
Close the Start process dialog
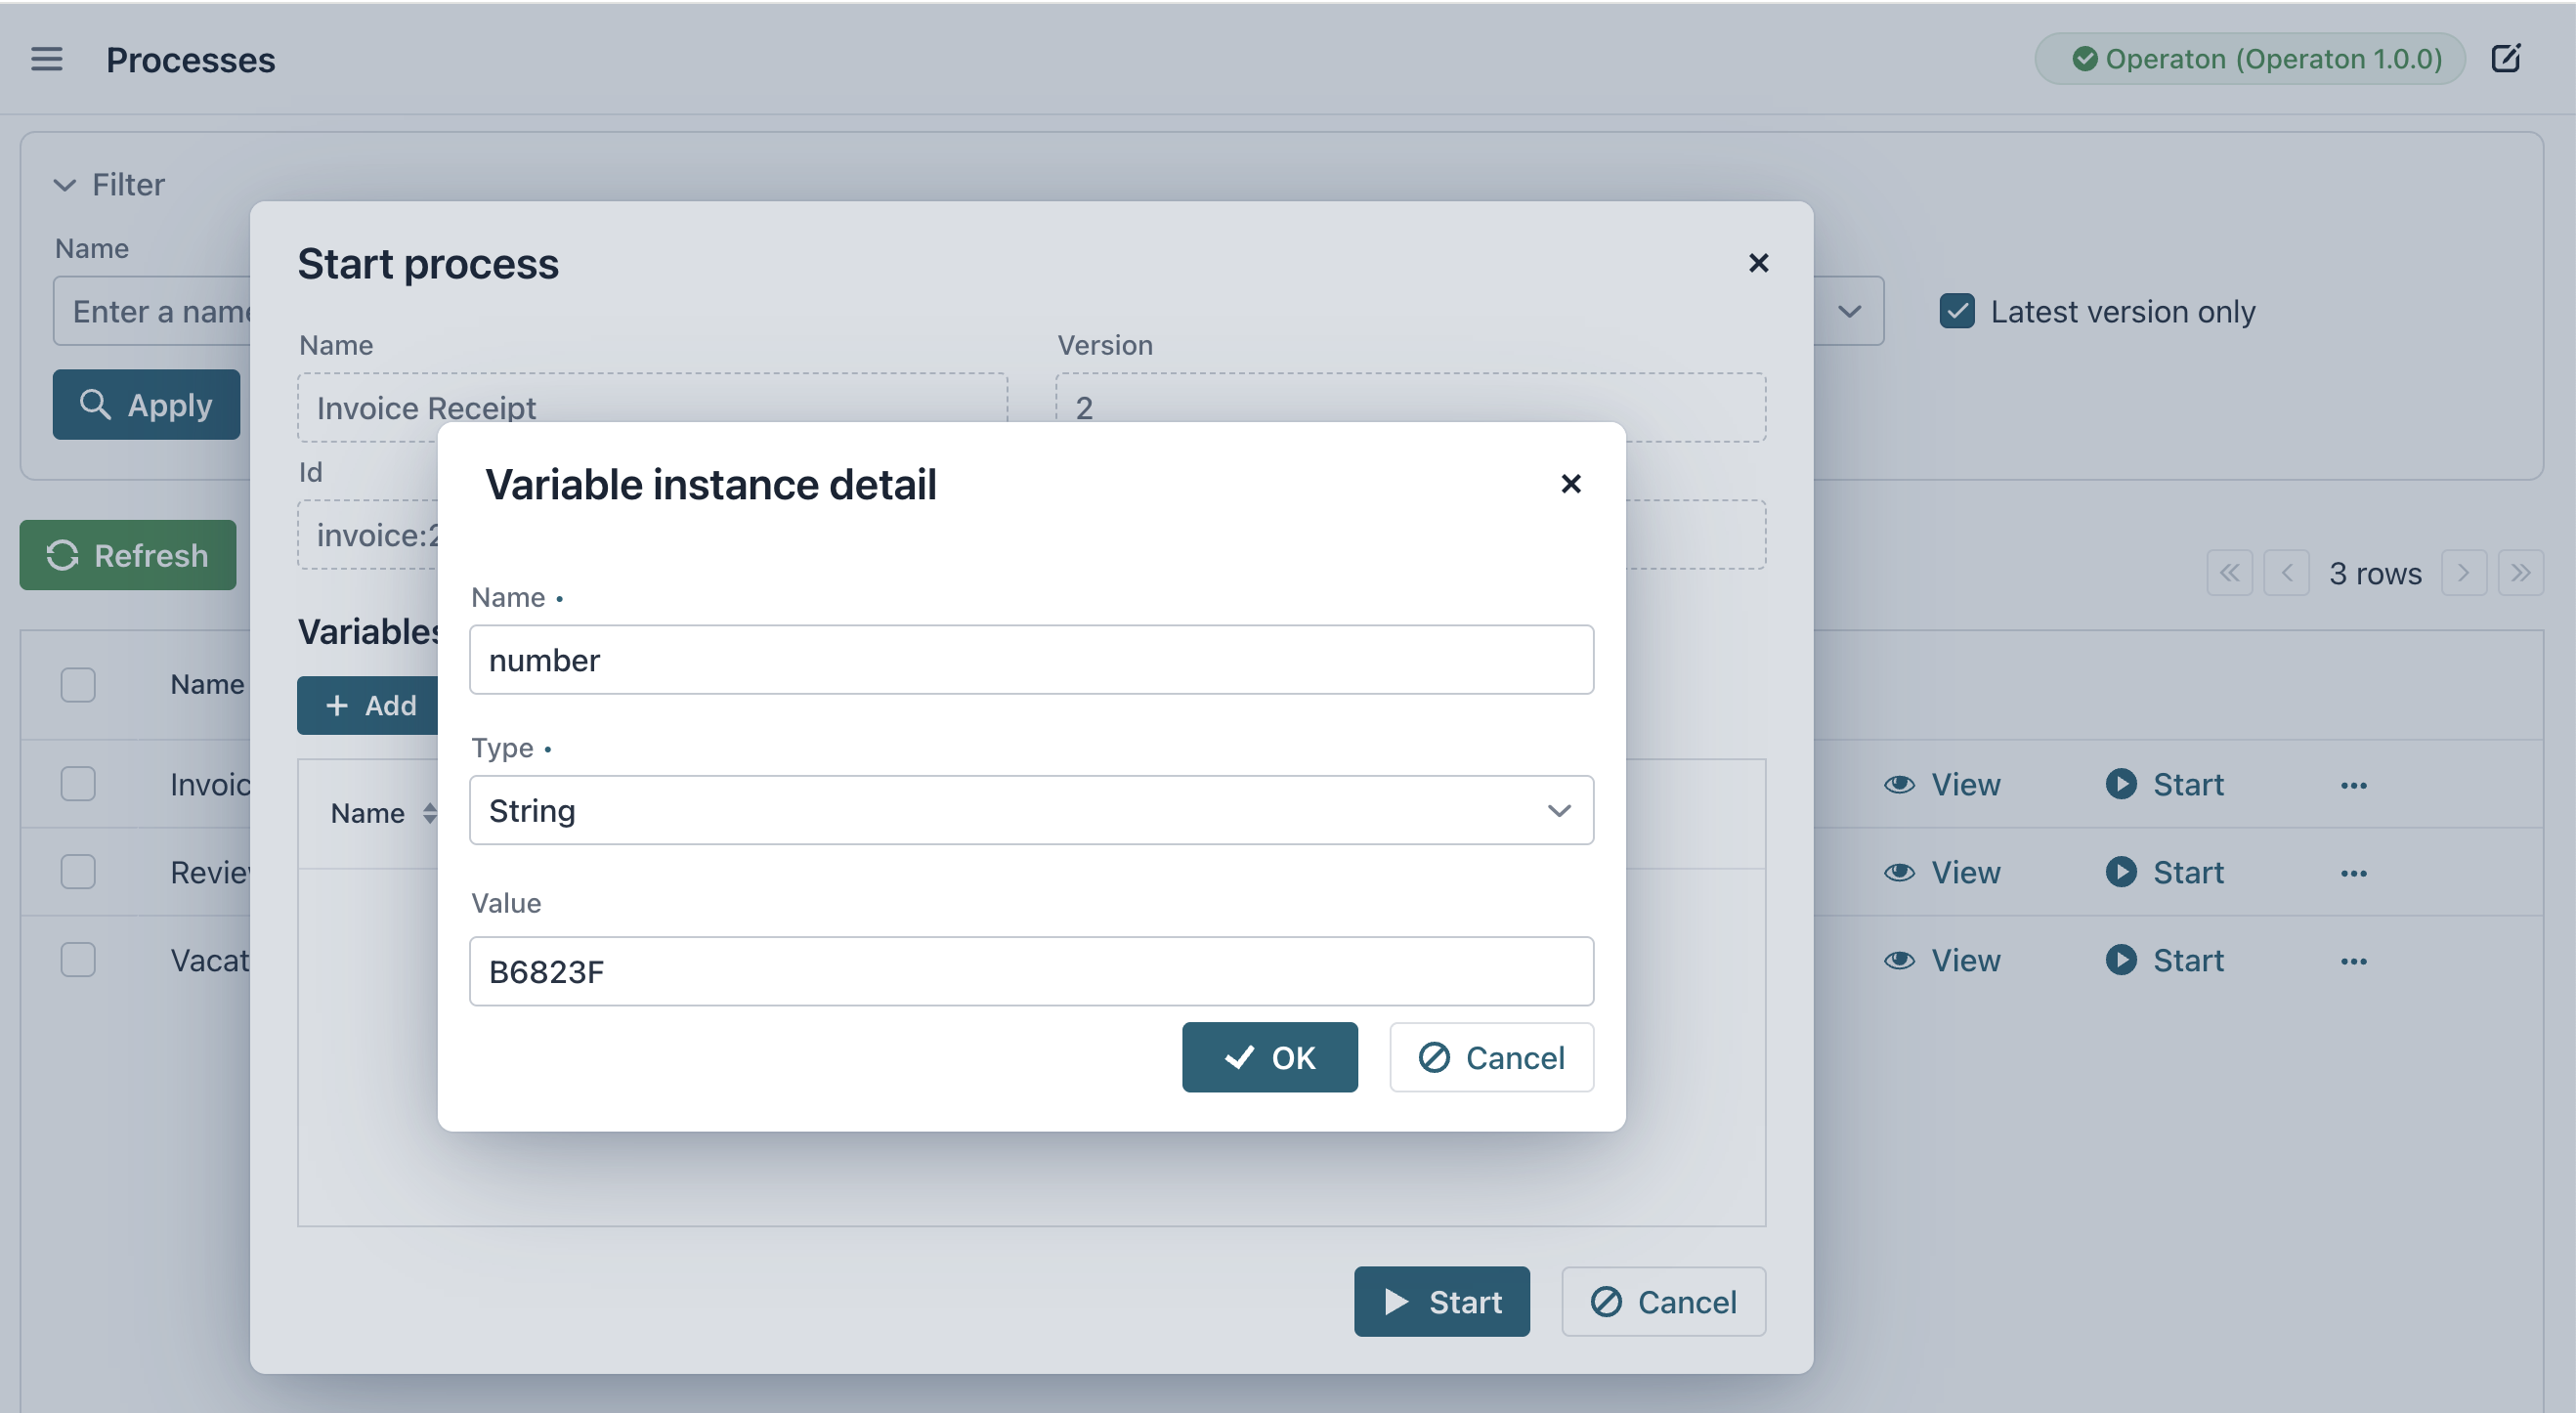click(x=1757, y=263)
